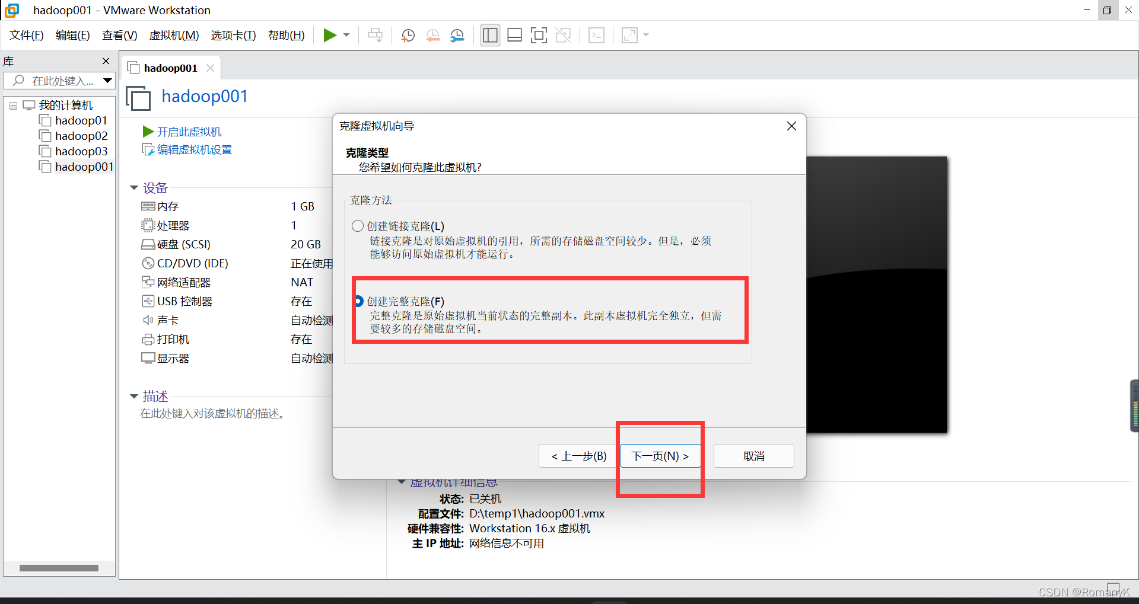Close the library panel

point(106,61)
